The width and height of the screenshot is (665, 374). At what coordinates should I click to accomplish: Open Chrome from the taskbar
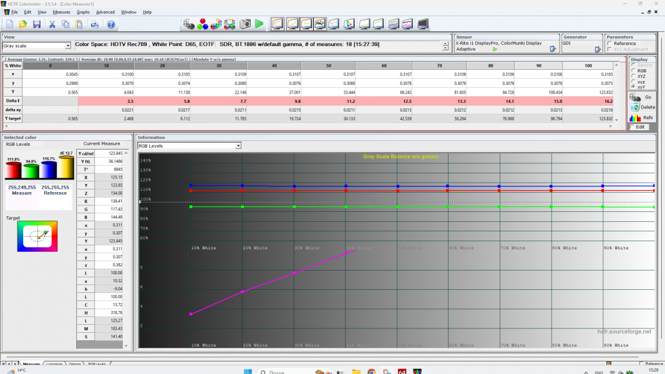pyautogui.click(x=372, y=372)
